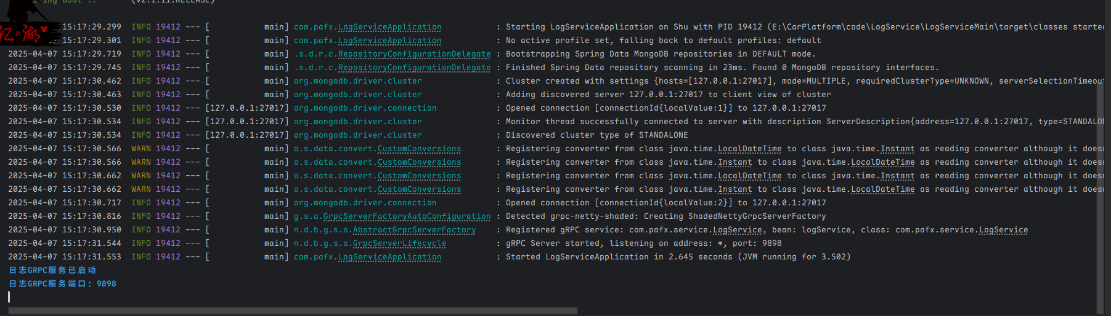Click LocalDateTime link in the first WARN message
1111x316 pixels.
tap(749, 149)
